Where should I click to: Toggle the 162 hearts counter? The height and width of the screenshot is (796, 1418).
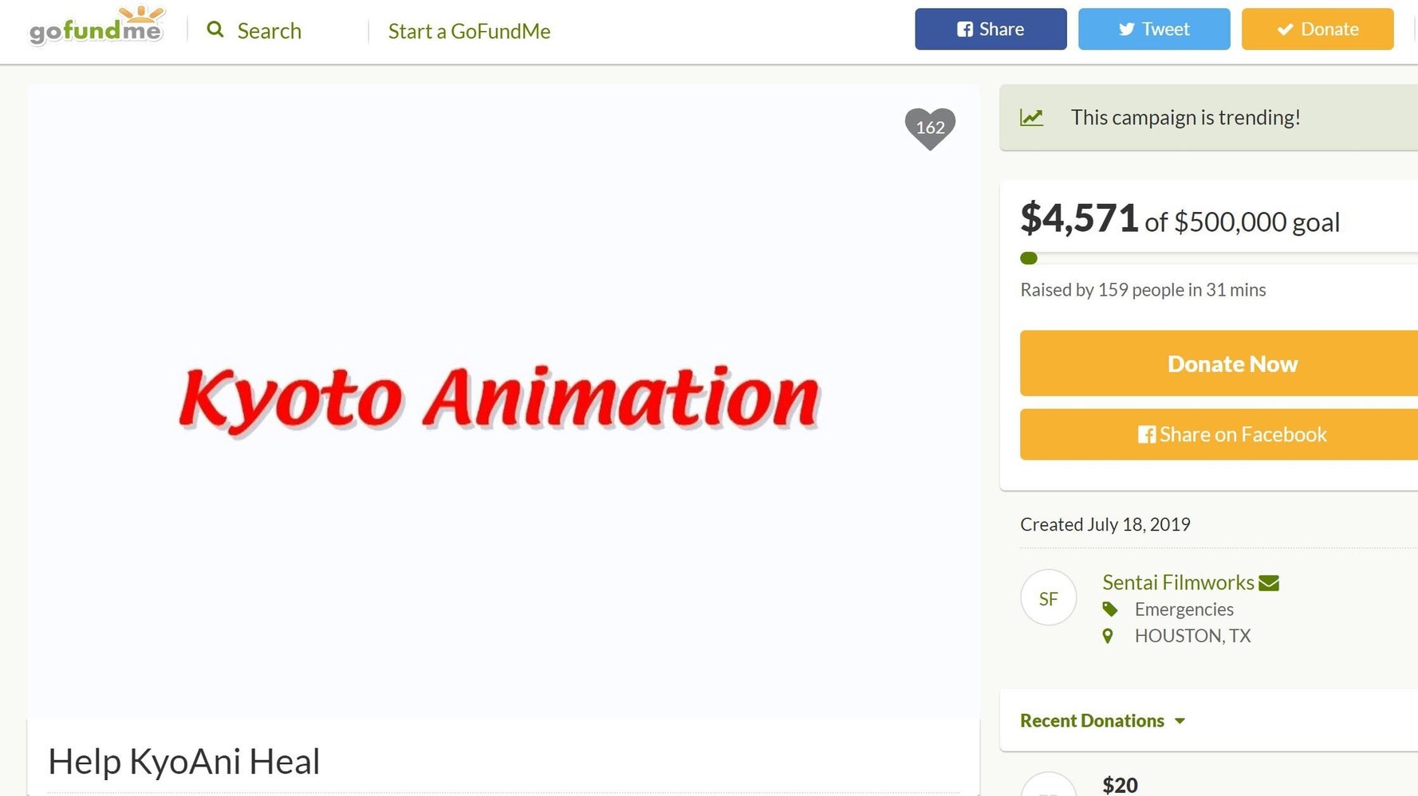click(930, 126)
